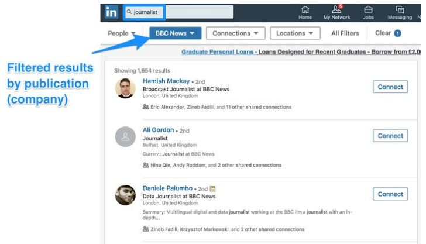Click 'Data Journalist at BBC News' headline
Viewport: 426px width, 244px height.
click(179, 196)
